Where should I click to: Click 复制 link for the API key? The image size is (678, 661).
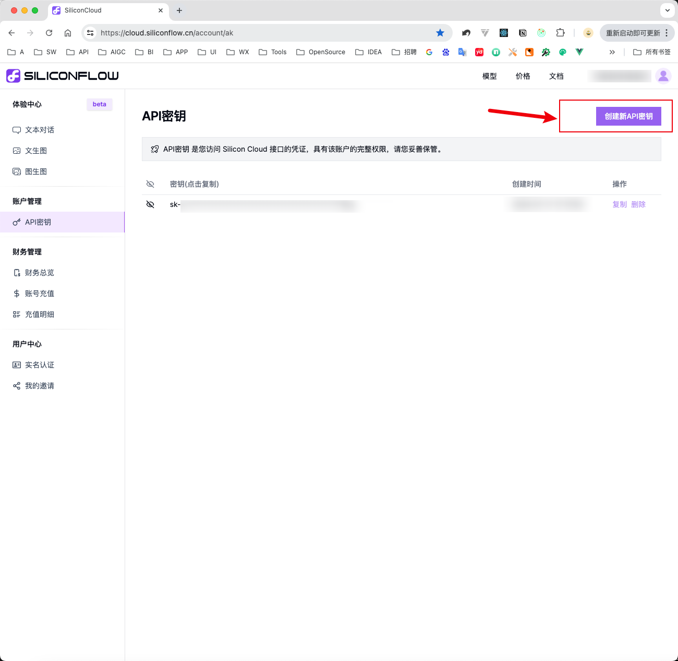619,204
